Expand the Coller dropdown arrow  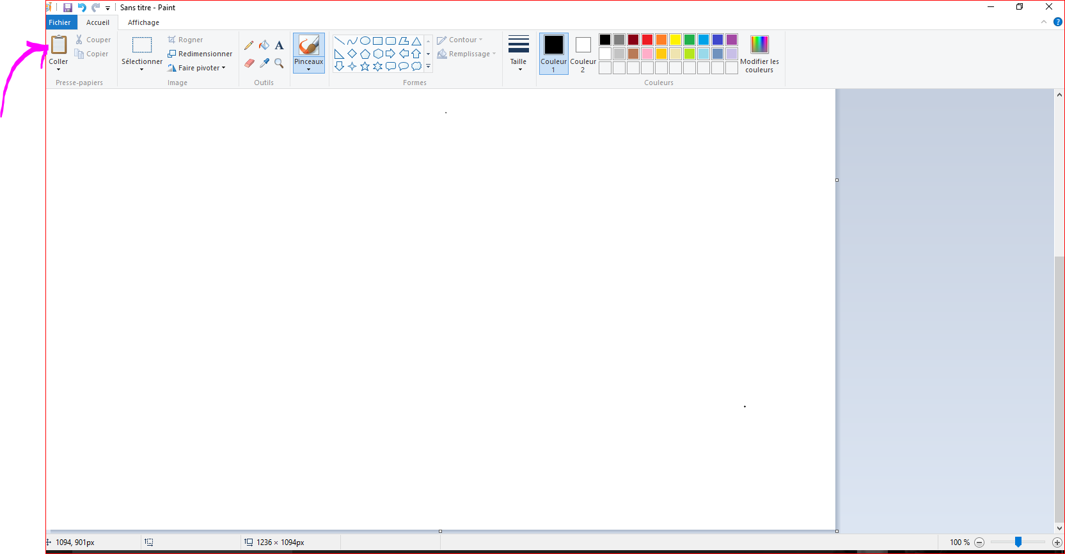(x=58, y=69)
